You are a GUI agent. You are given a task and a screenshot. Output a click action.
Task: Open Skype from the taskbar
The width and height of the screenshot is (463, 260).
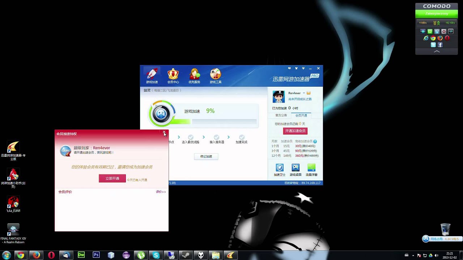click(156, 255)
